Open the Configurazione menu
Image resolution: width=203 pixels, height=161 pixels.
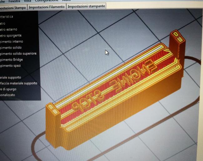pyautogui.click(x=47, y=1)
